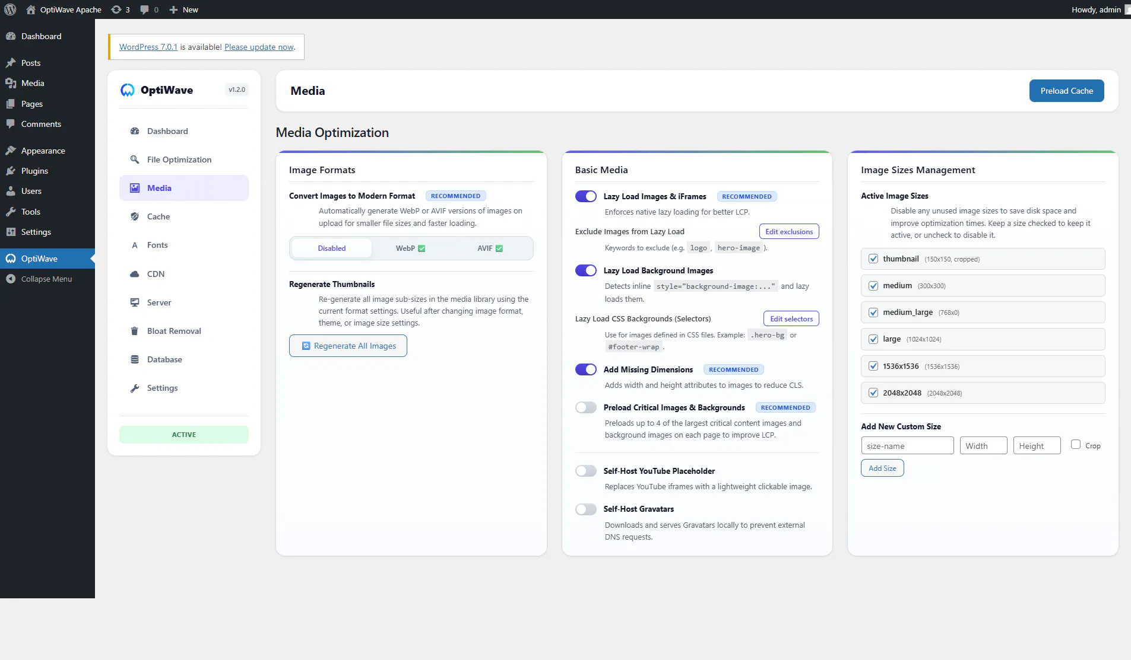Select the AVIF format option

pyautogui.click(x=490, y=248)
